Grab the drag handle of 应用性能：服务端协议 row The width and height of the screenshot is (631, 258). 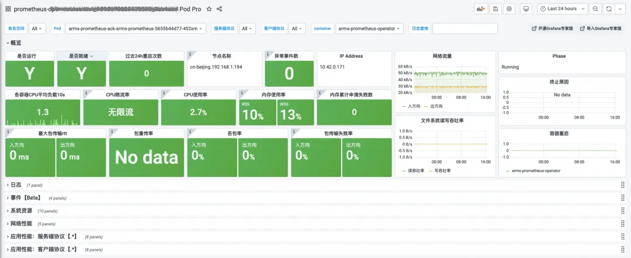coord(623,236)
